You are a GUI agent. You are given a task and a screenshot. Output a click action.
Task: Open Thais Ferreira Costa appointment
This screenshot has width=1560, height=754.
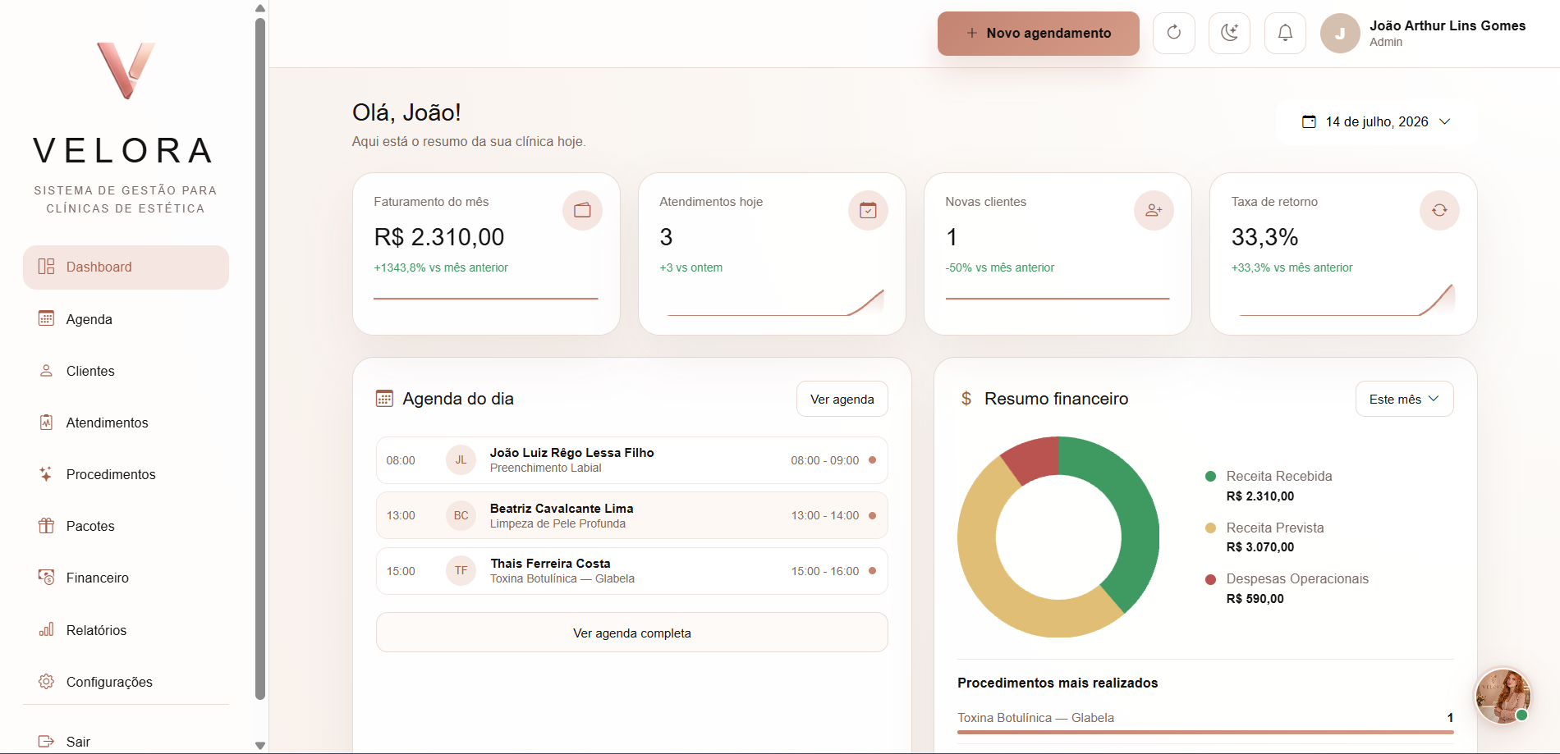click(632, 571)
